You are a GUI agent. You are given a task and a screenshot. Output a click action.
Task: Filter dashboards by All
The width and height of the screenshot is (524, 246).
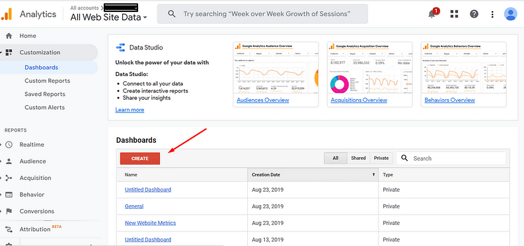(x=336, y=158)
